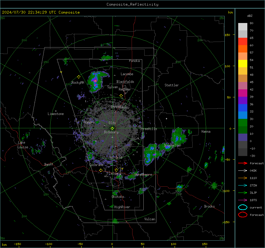Click the strong storm cell west of Sylvan
Screen dimensions: 265x248
(95, 82)
